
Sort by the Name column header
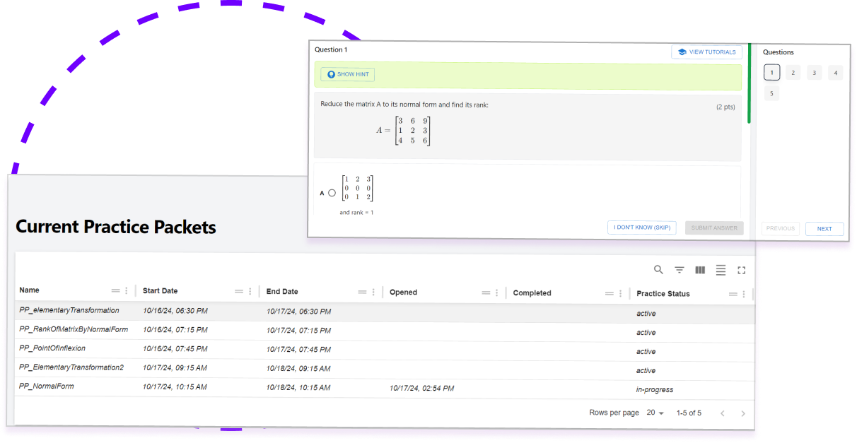pyautogui.click(x=29, y=290)
